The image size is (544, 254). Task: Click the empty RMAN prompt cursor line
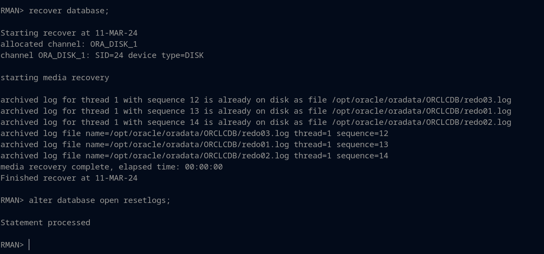click(29, 245)
